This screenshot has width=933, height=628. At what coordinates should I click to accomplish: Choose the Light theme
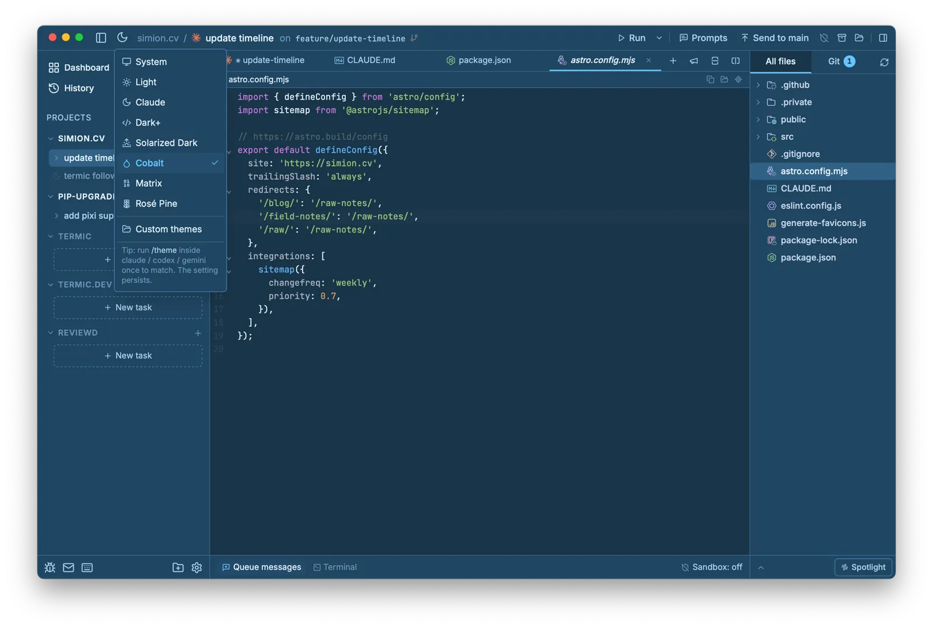[170, 82]
